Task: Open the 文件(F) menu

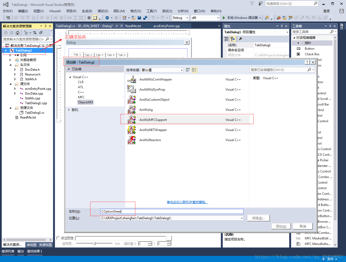Action: 8,11
